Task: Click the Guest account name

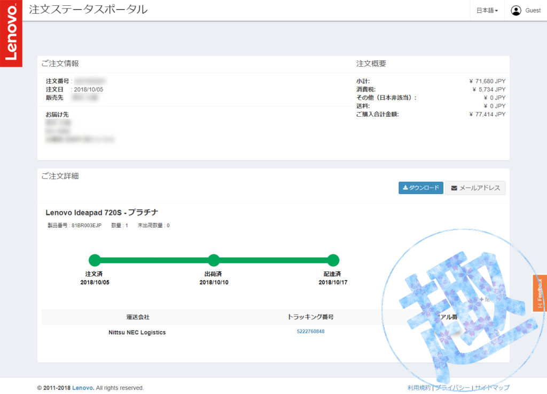Action: pos(533,11)
